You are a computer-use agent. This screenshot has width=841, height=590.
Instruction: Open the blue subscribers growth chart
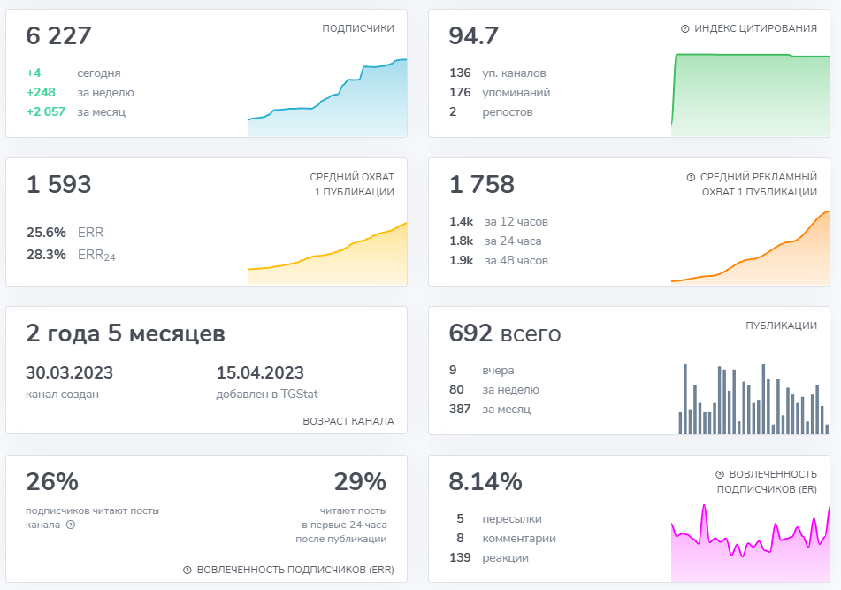pyautogui.click(x=327, y=97)
